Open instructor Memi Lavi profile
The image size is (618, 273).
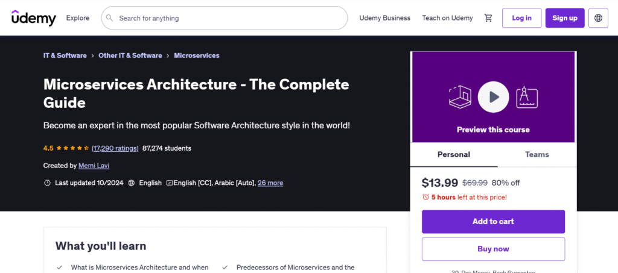(94, 166)
